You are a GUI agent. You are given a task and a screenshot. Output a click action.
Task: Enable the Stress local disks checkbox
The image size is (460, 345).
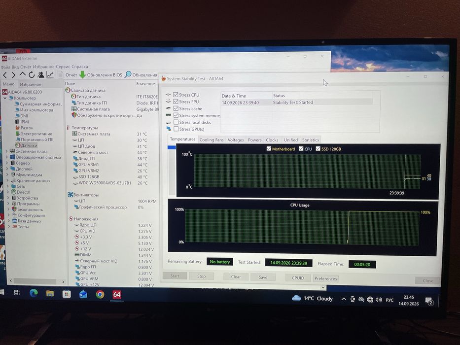click(176, 122)
